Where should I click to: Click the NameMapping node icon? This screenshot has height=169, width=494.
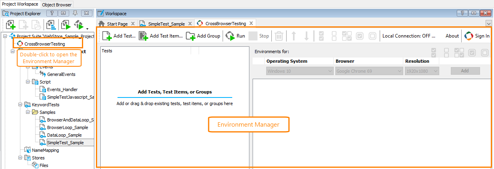tap(28, 150)
